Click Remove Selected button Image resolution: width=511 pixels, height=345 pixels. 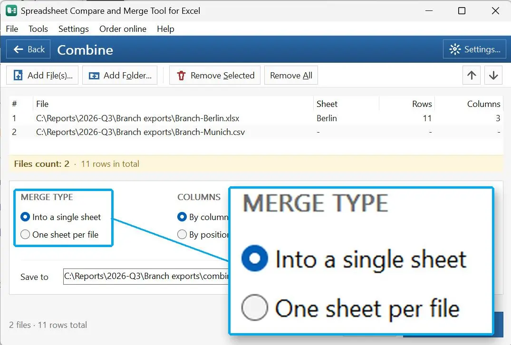(215, 75)
